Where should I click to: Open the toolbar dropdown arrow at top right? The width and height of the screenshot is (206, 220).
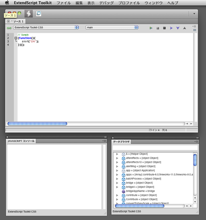[x=194, y=14]
